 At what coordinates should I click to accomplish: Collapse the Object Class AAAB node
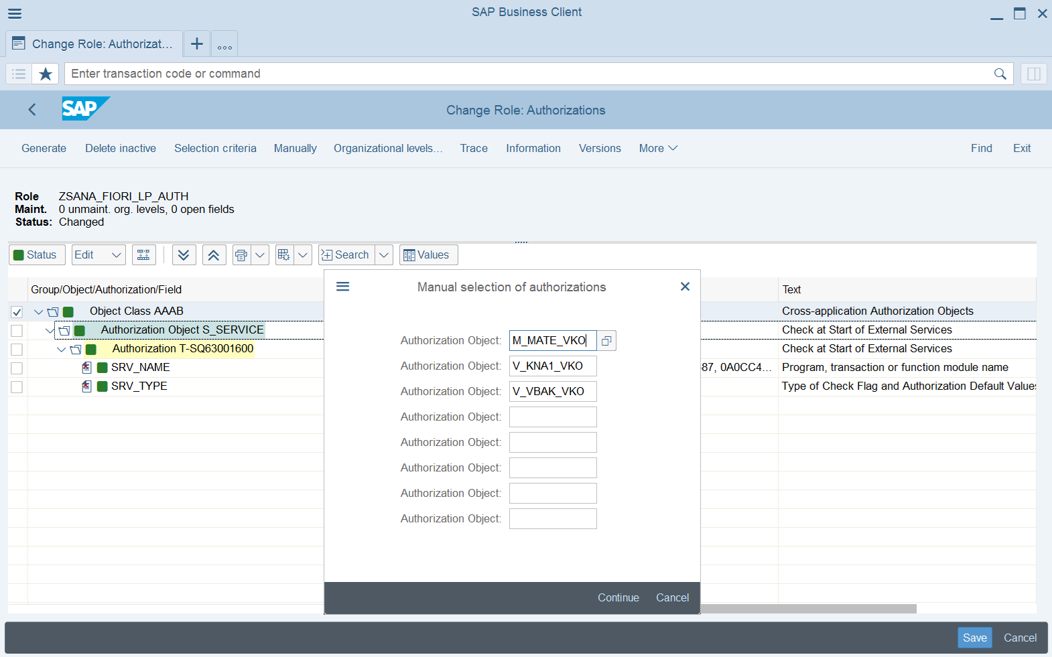click(x=38, y=311)
